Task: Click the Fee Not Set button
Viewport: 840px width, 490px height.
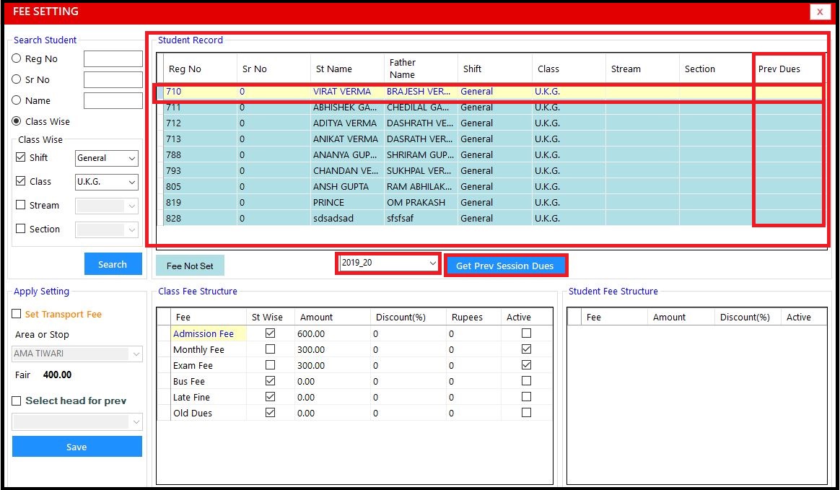Action: (190, 266)
